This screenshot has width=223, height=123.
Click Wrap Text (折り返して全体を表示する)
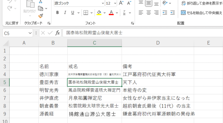pyautogui.click(x=202, y=3)
